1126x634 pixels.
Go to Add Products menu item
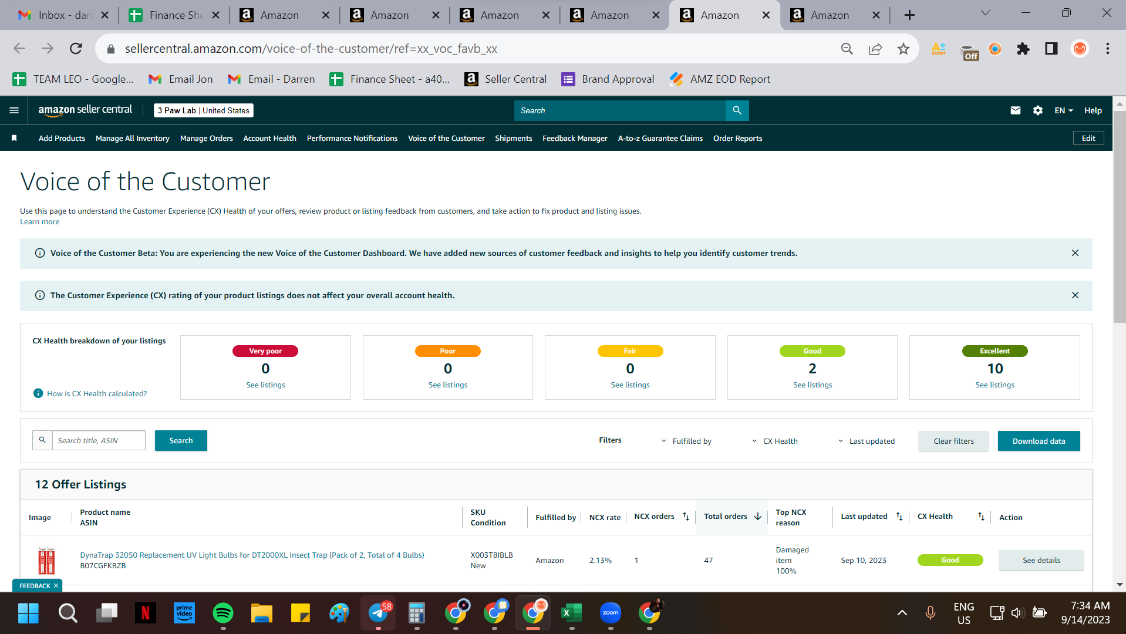[x=62, y=138]
